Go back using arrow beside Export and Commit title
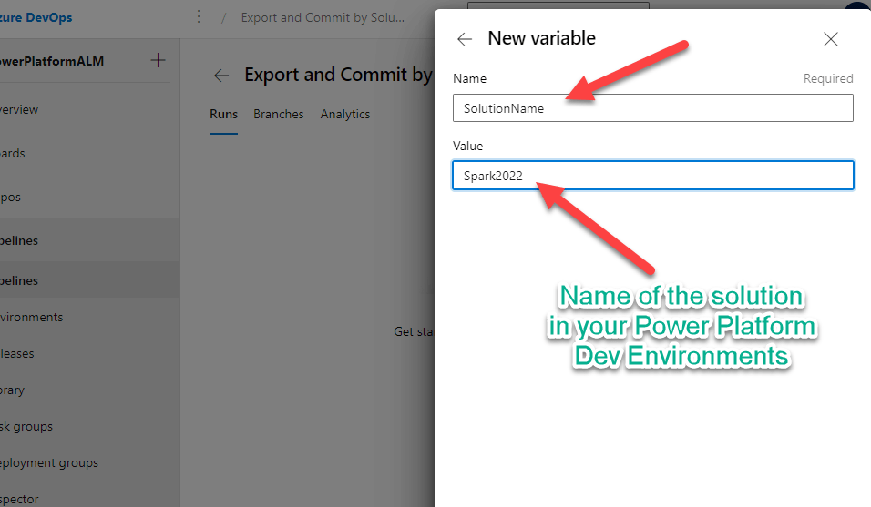 (220, 76)
